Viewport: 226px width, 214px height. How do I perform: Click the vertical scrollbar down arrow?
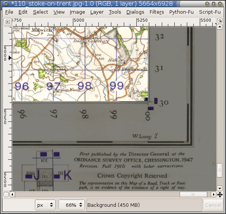pos(220,188)
